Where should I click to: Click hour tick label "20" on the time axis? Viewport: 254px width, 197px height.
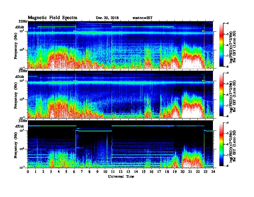(x=182, y=172)
